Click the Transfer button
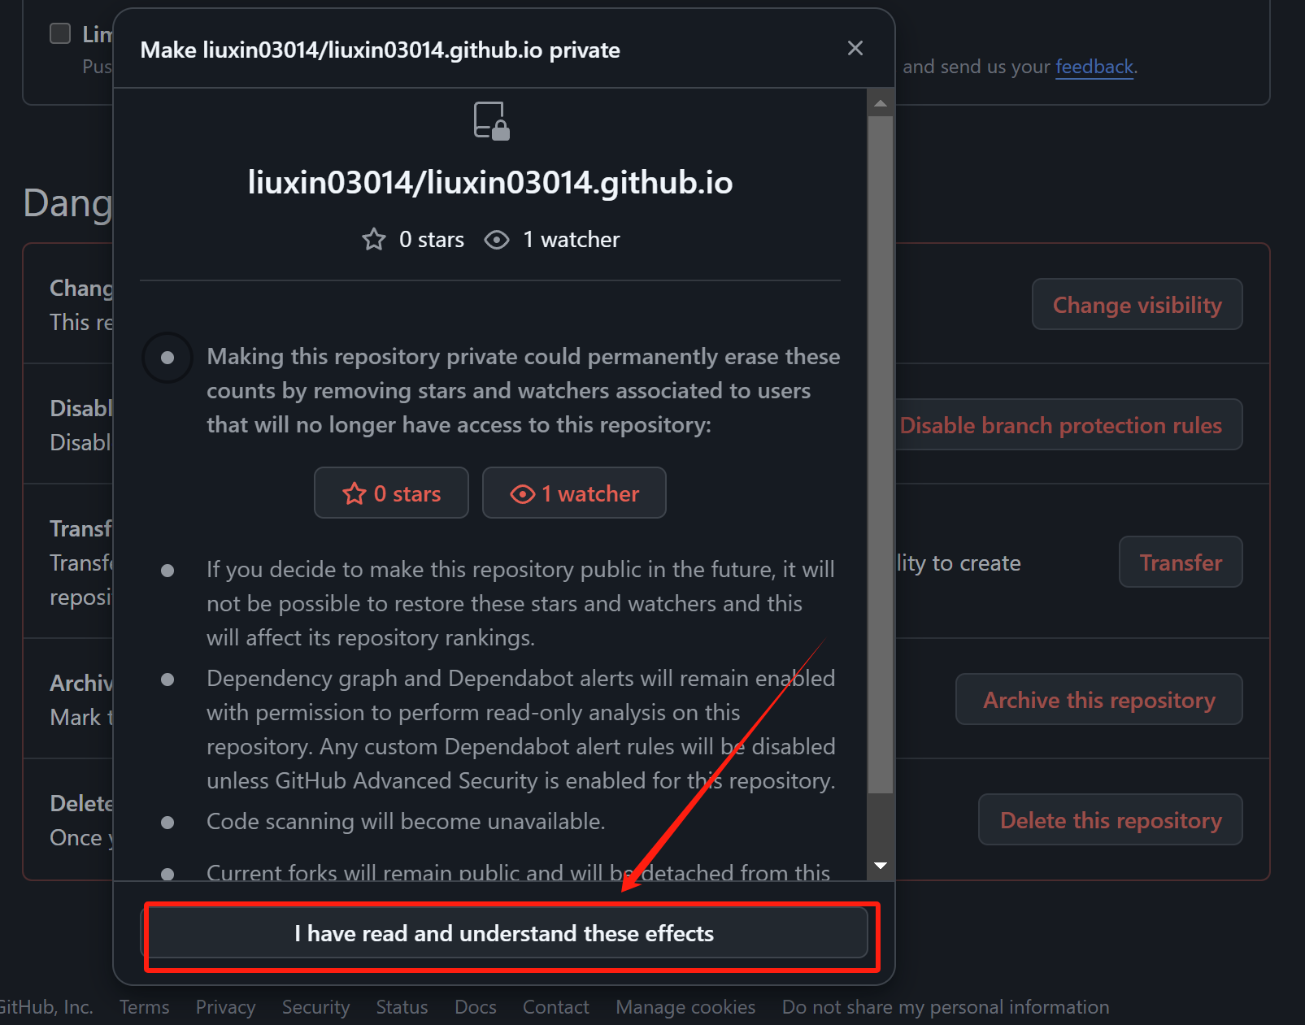The height and width of the screenshot is (1025, 1305). (x=1181, y=562)
